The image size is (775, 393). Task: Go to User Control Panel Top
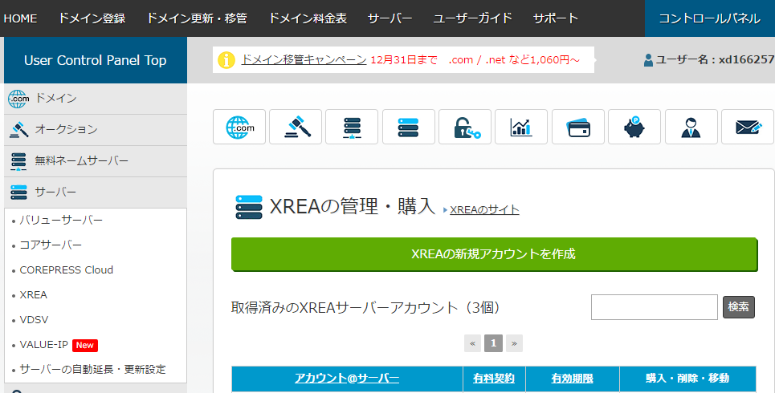(x=96, y=60)
